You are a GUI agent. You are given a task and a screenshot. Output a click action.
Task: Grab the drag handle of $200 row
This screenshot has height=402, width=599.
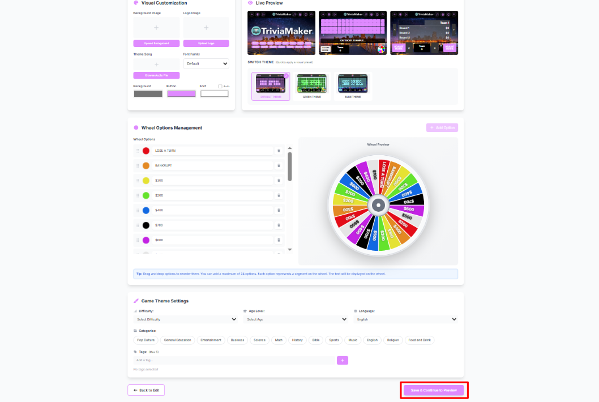[x=138, y=195]
